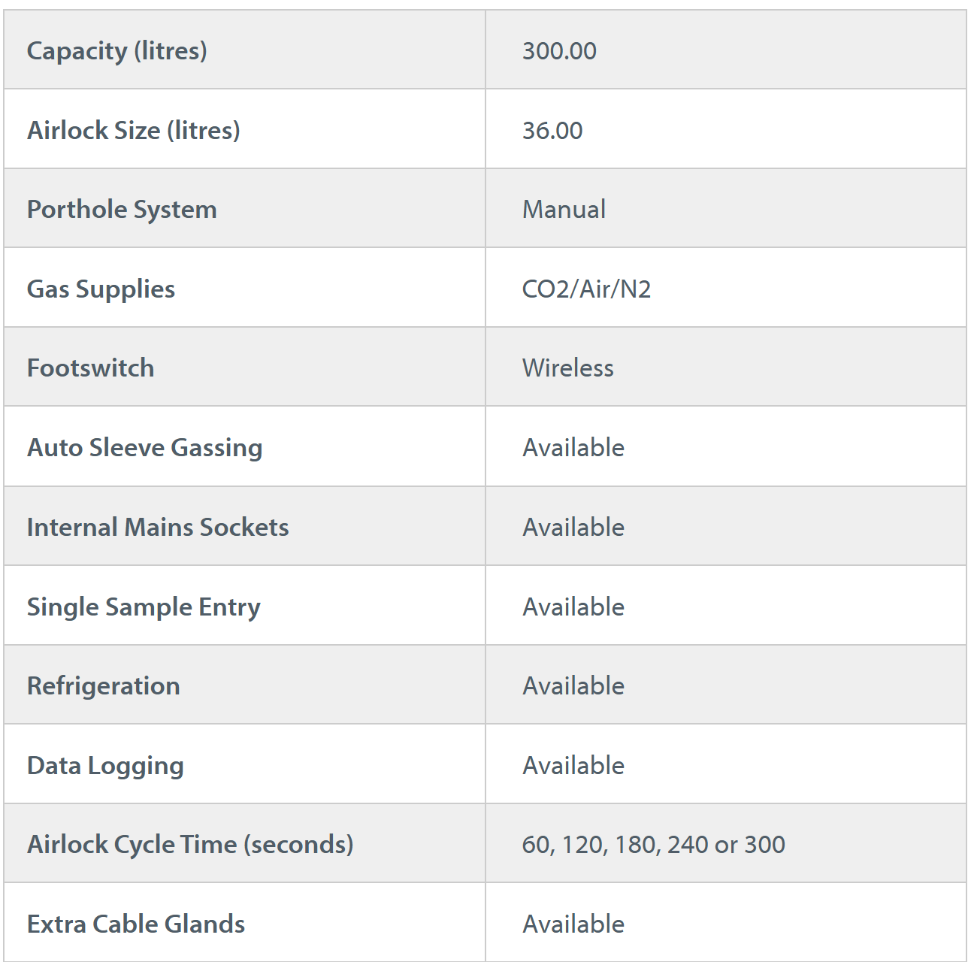The width and height of the screenshot is (971, 962).
Task: Click the "Single Sample Entry" label
Action: pos(144,607)
